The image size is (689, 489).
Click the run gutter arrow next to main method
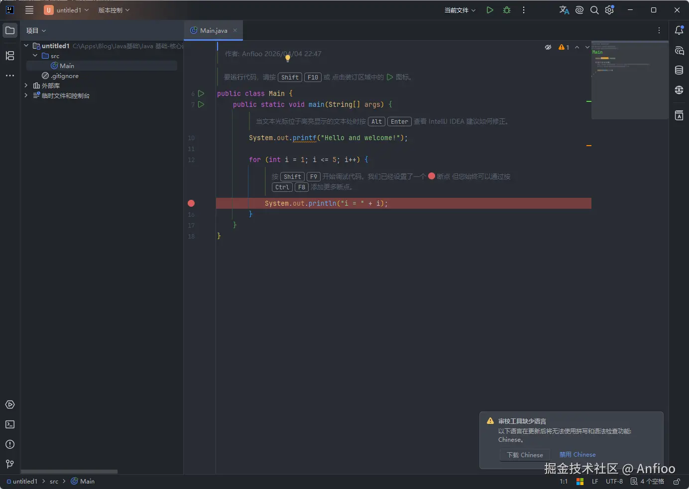point(201,104)
